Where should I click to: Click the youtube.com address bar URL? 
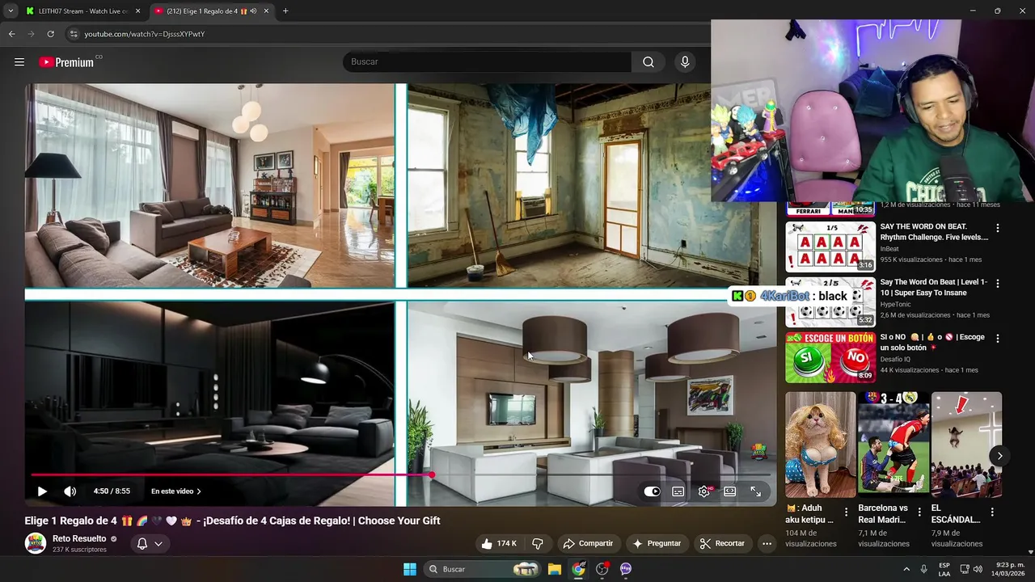click(x=145, y=34)
